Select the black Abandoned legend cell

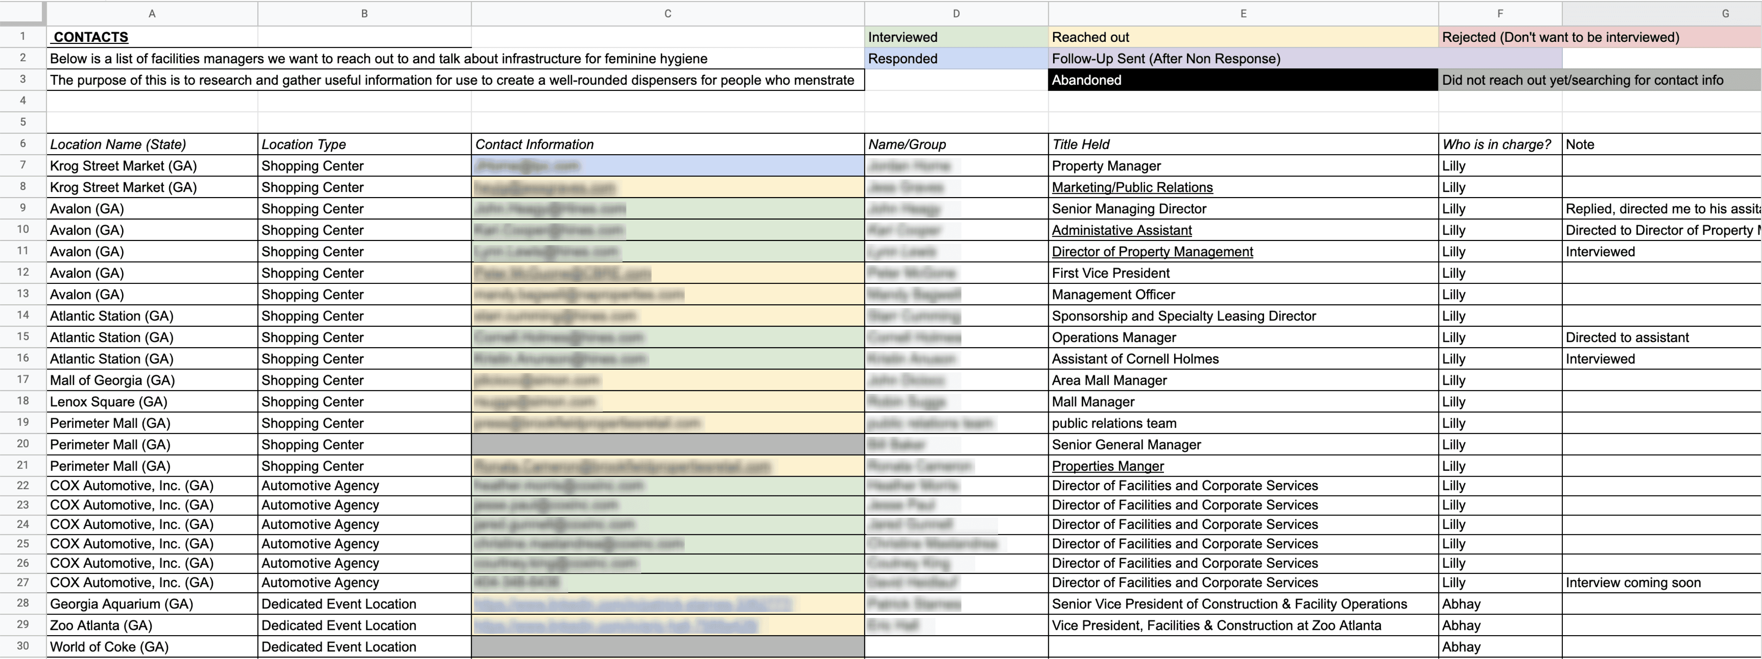coord(1243,80)
